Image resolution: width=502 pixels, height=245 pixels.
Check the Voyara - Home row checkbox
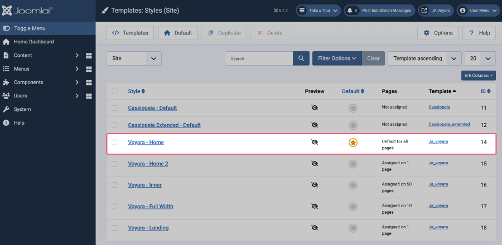pos(114,142)
